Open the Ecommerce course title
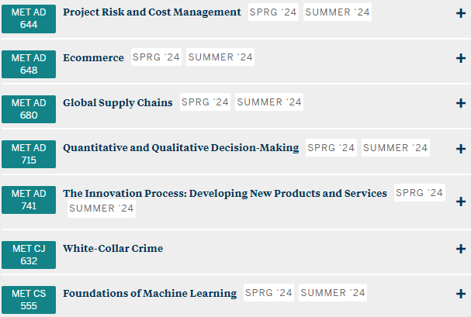Viewport: 471px width, 317px height. point(93,57)
